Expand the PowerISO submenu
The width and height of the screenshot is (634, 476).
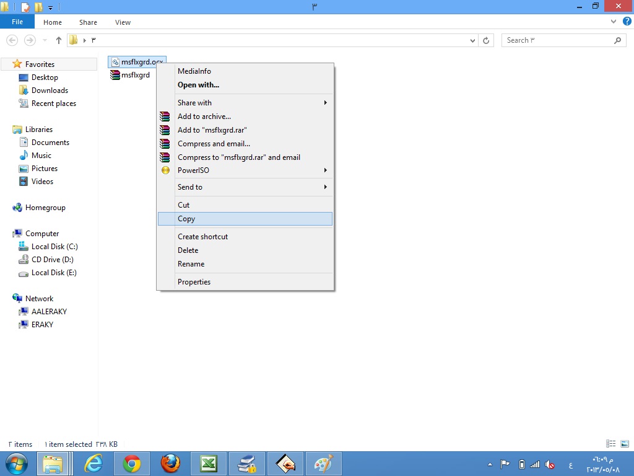pos(245,170)
